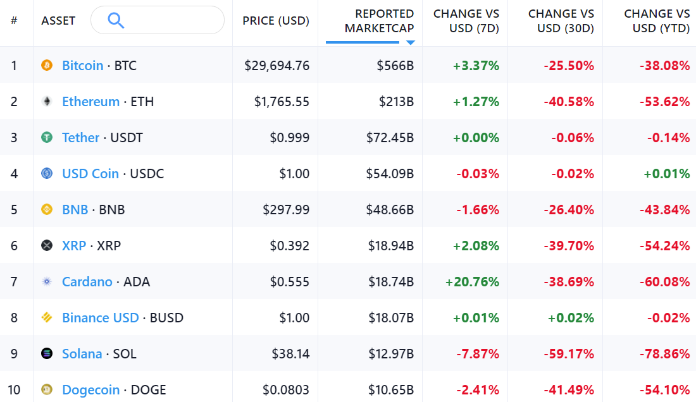The image size is (696, 402).
Task: Click the asset search input field
Action: (x=171, y=21)
